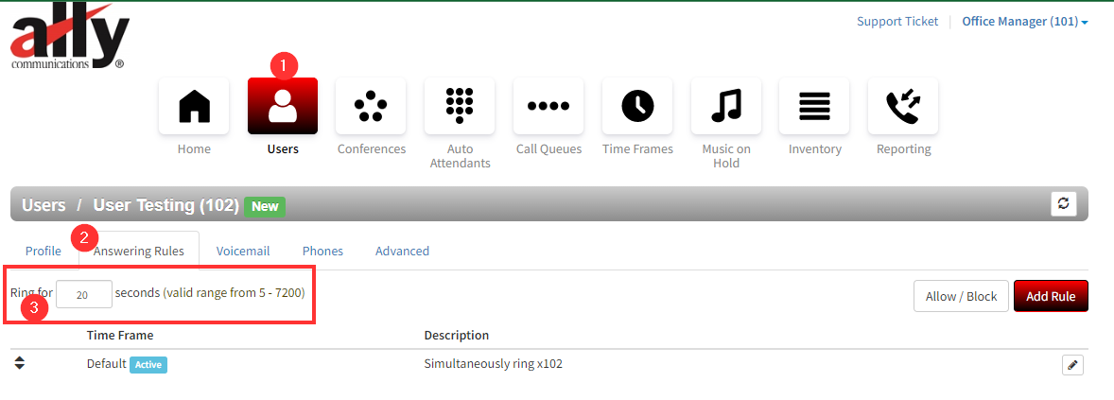Image resolution: width=1114 pixels, height=400 pixels.
Task: Click the Add Rule button
Action: point(1051,296)
